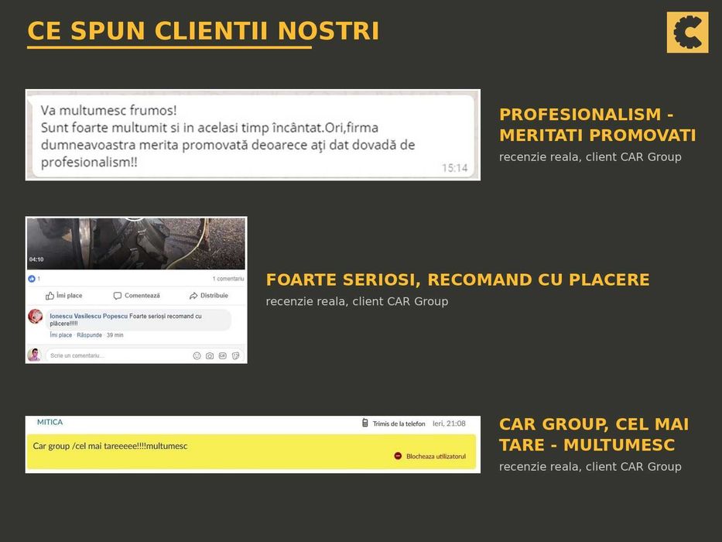722x542 pixels.
Task: Click 'Blocheaza utilizatorul' link
Action: click(x=436, y=456)
